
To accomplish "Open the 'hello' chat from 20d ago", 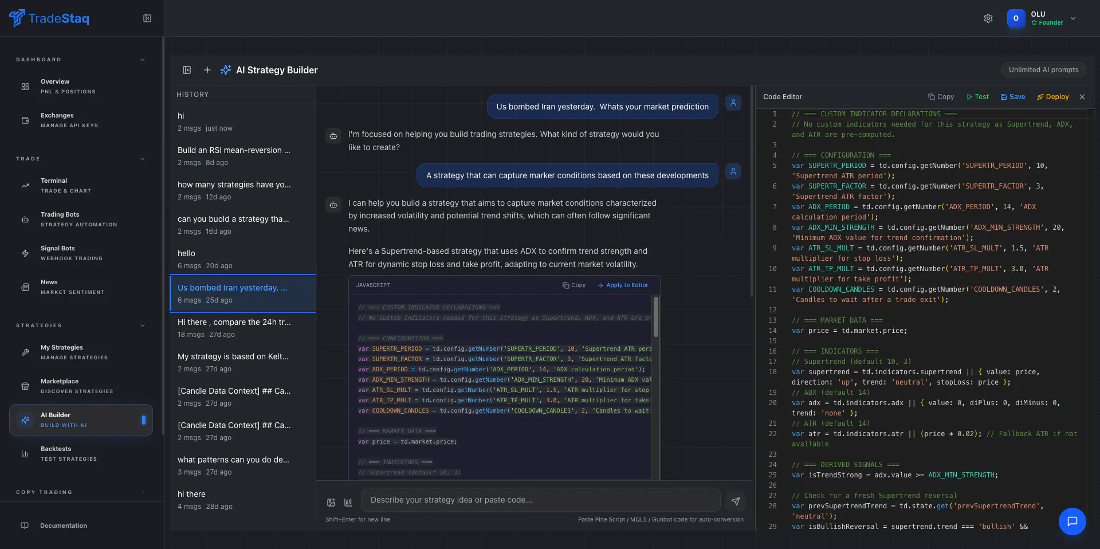I will click(x=243, y=259).
